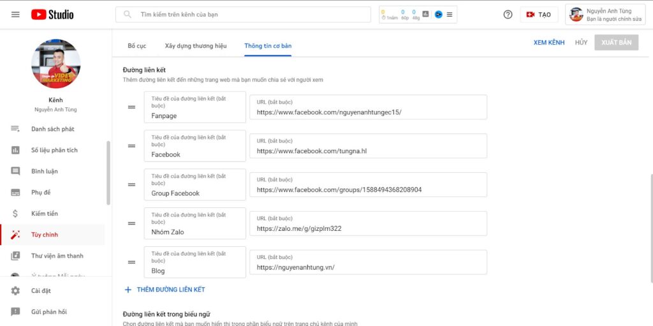Click the Blog link title field
This screenshot has width=653, height=326.
coord(195,262)
